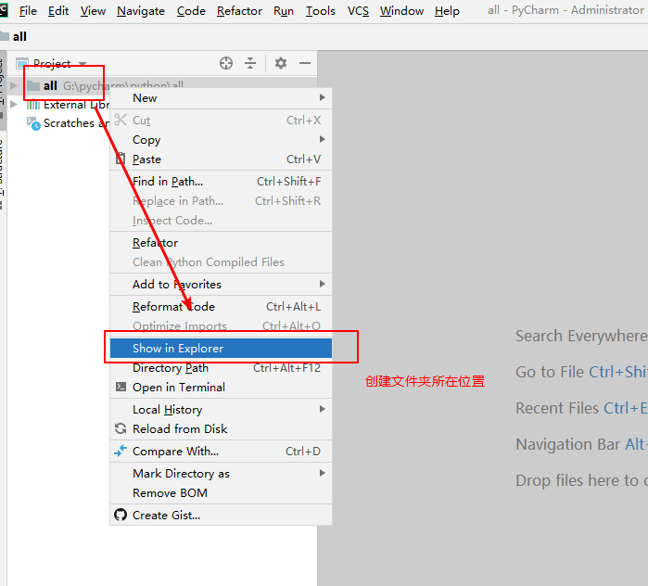Screen dimensions: 648x586
Task: Open the Project panel settings gear
Action: click(281, 63)
